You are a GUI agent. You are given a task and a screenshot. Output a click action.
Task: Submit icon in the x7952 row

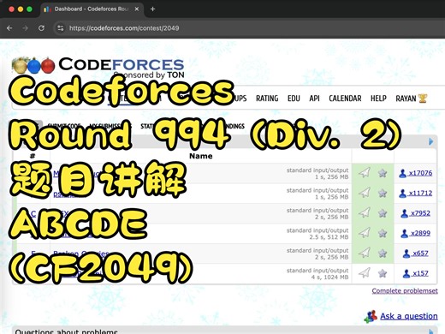(x=365, y=212)
